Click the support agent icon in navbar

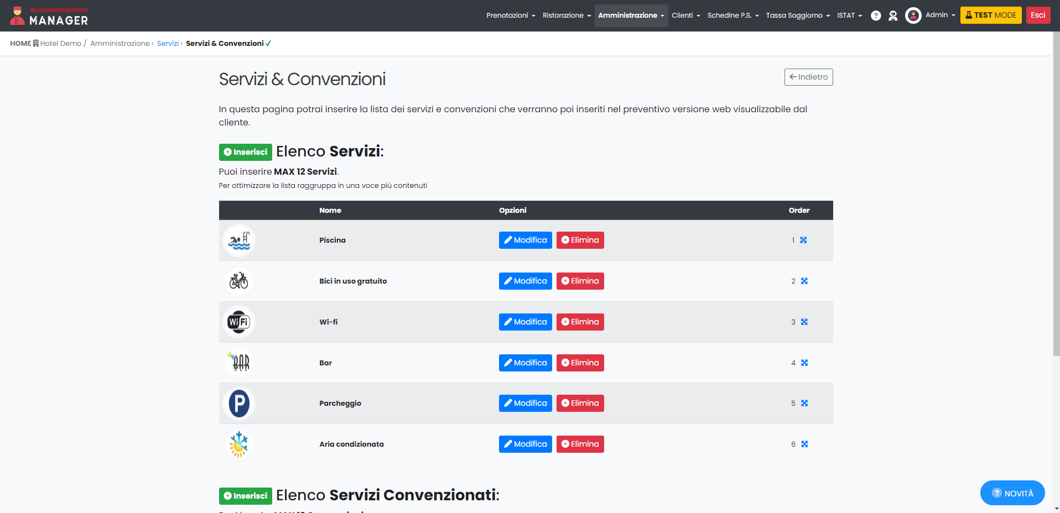click(x=893, y=15)
